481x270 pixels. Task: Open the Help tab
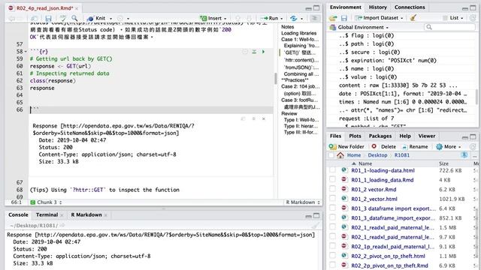(x=405, y=136)
